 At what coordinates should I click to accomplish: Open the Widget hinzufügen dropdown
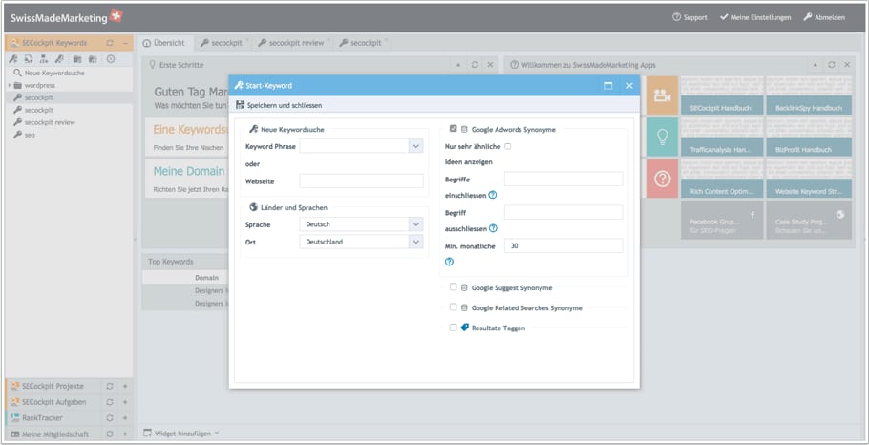pos(181,434)
